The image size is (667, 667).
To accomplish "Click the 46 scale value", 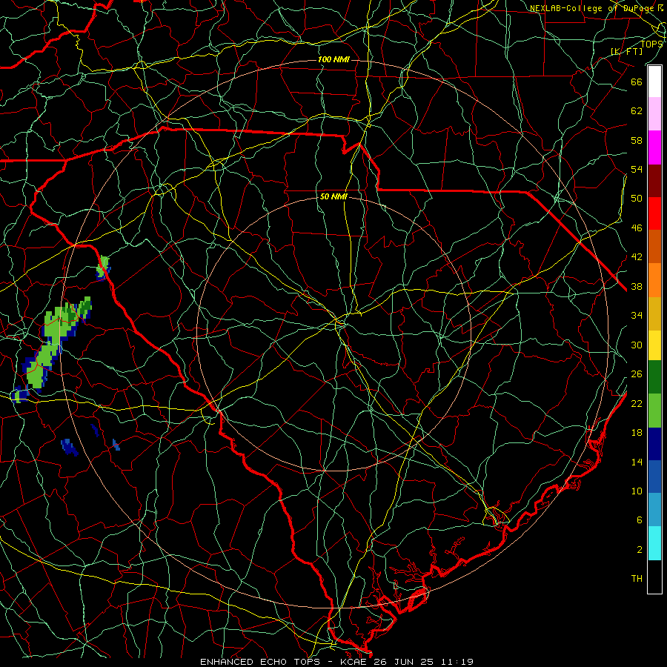I will [x=637, y=228].
